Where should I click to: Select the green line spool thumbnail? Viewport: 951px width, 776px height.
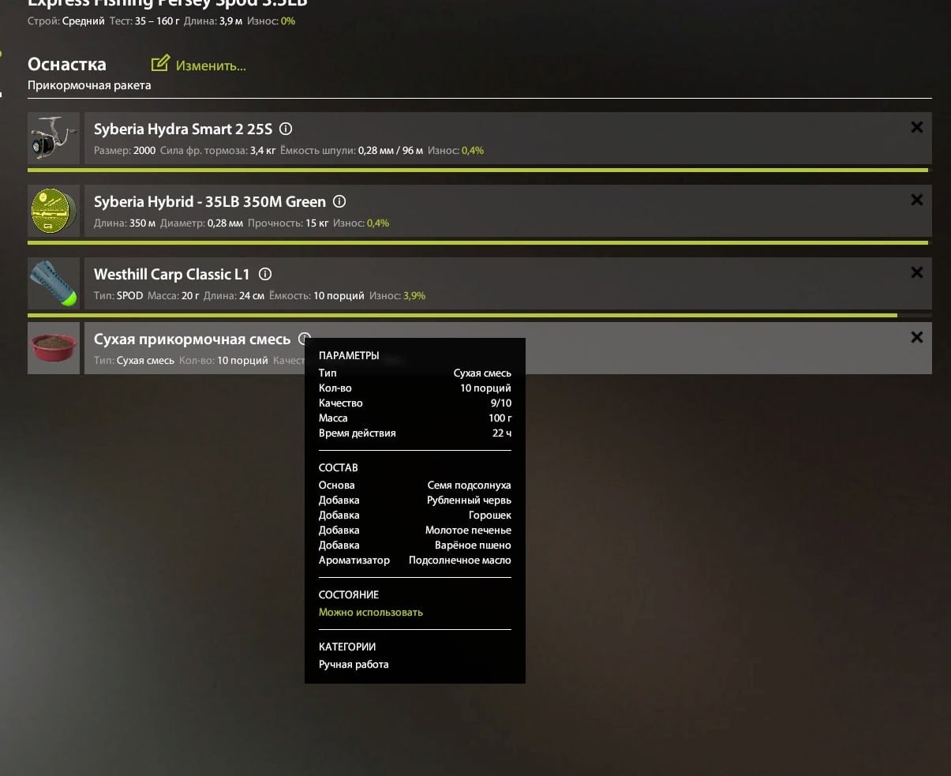tap(54, 211)
